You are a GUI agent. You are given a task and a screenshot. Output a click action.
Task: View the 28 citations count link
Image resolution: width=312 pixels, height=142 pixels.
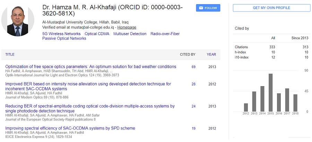pos(193,84)
